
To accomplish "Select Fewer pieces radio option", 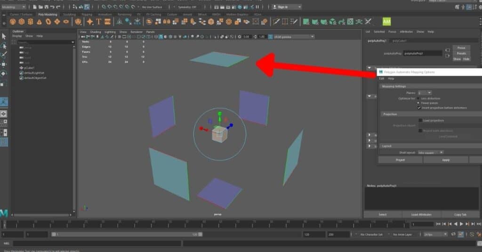I will tap(418, 103).
